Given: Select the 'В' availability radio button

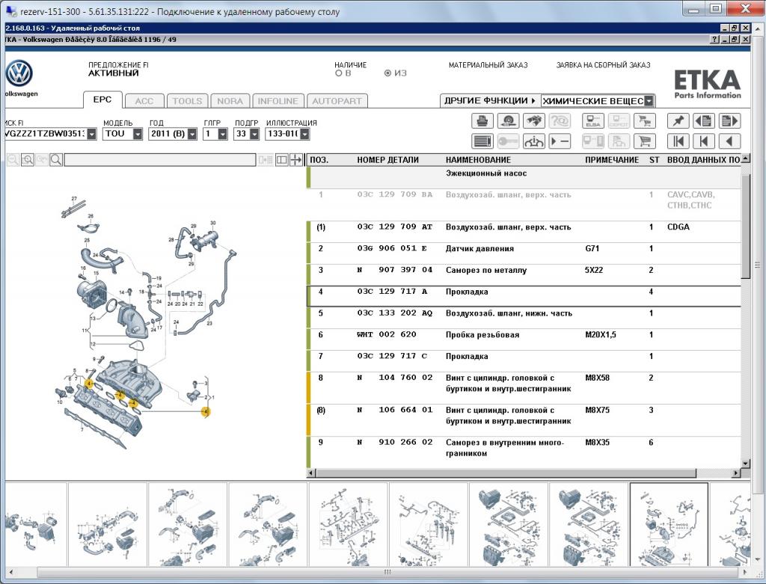Looking at the screenshot, I should [x=339, y=73].
